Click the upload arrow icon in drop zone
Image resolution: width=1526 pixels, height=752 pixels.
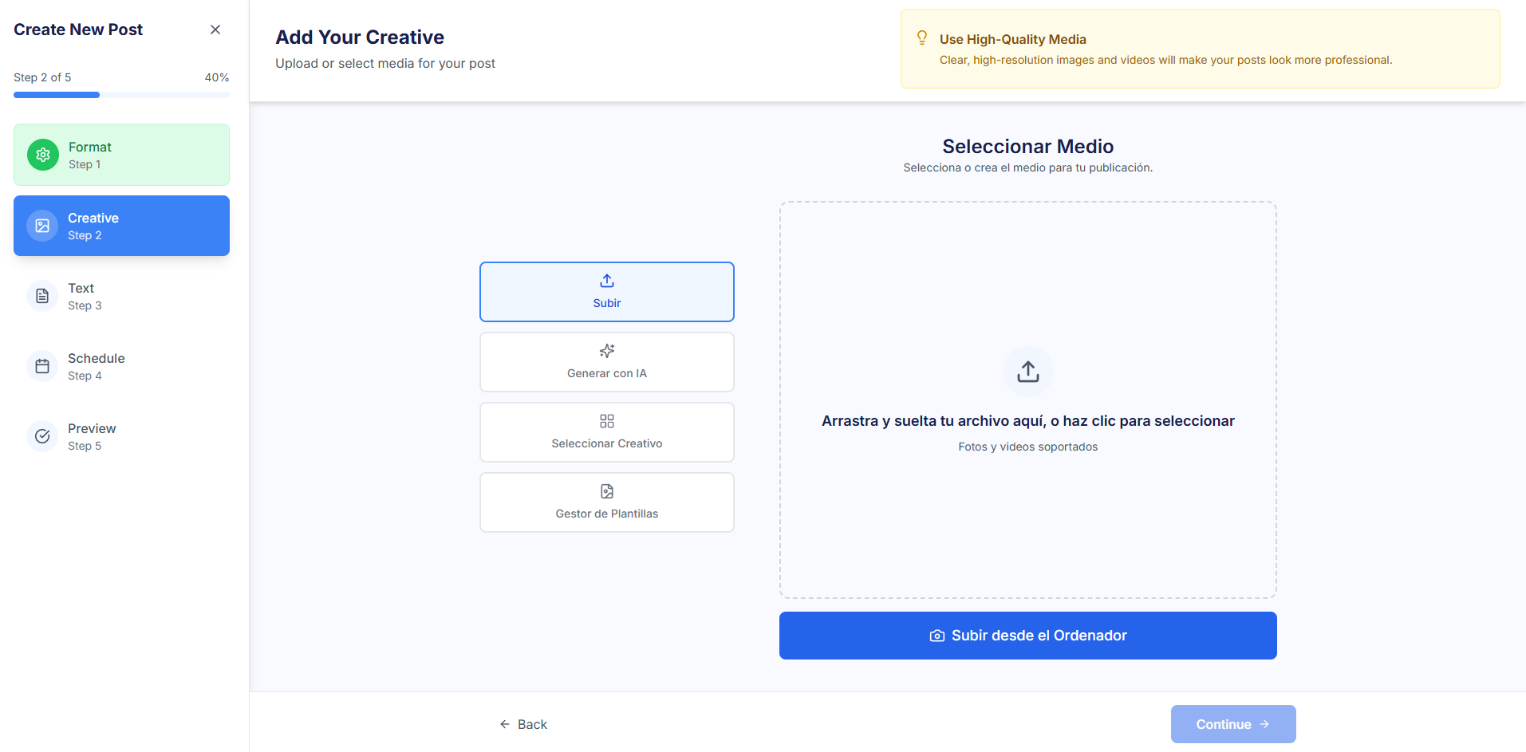1027,372
